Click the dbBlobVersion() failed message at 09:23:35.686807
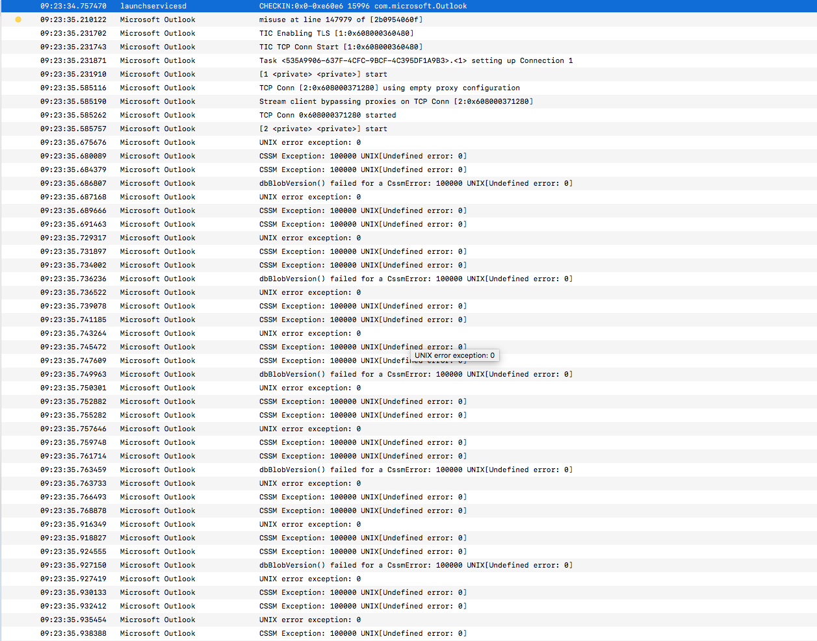This screenshot has width=817, height=641. coord(416,183)
